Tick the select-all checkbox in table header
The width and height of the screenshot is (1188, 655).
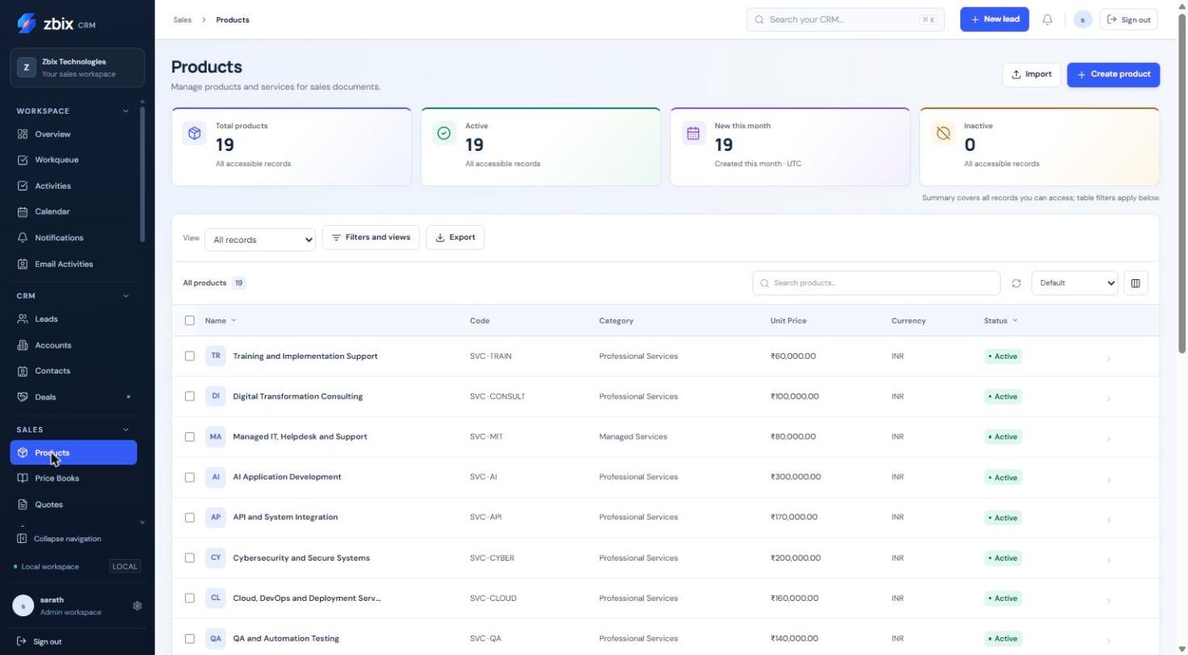click(x=190, y=320)
